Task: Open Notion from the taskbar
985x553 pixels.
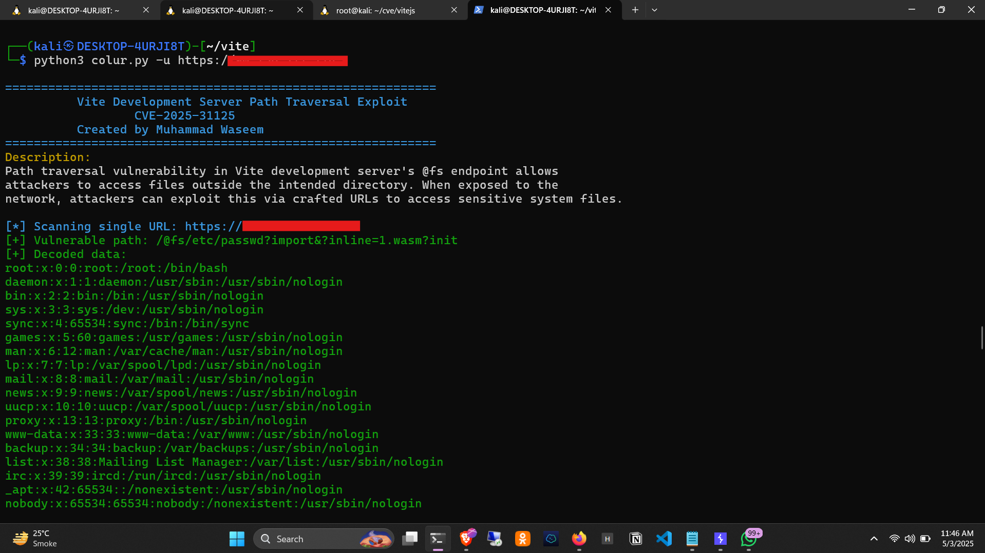Action: tap(636, 539)
